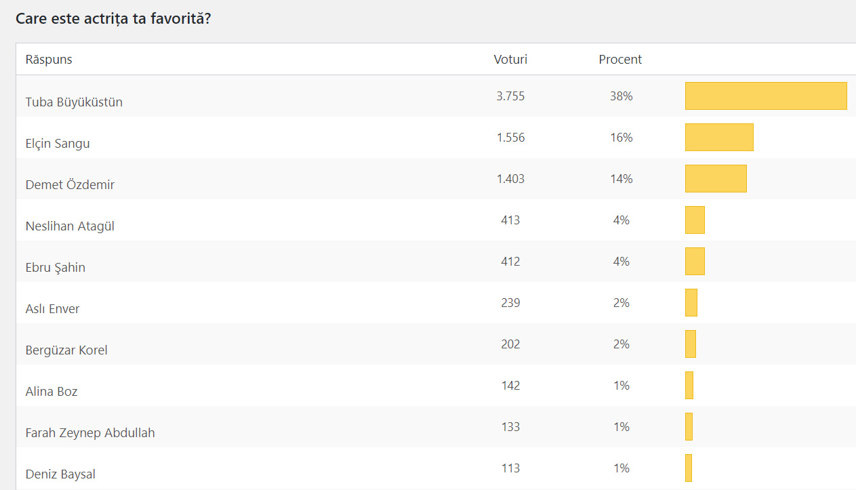Click the 3.755 vote count
This screenshot has height=490, width=856.
pos(510,96)
